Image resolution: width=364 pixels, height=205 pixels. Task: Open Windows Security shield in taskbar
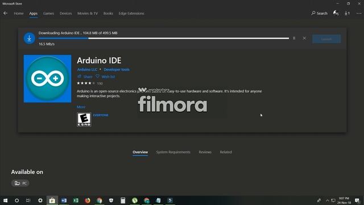pyautogui.click(x=111, y=200)
